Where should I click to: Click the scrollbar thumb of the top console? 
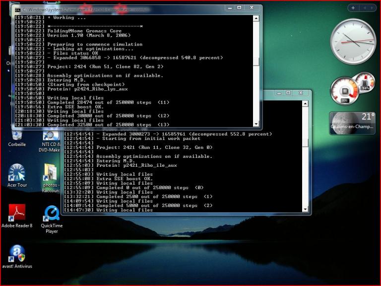pos(256,61)
